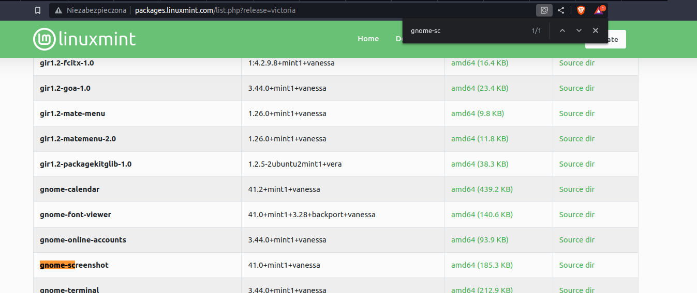Click amd64 (185.3 KB) link
Viewport: 697px width, 293px height.
[x=482, y=265]
